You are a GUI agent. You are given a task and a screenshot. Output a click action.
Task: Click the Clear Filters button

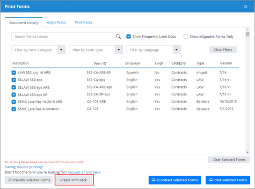coord(223,50)
